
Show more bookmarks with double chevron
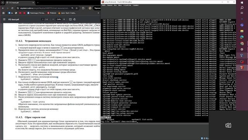coord(98,13)
